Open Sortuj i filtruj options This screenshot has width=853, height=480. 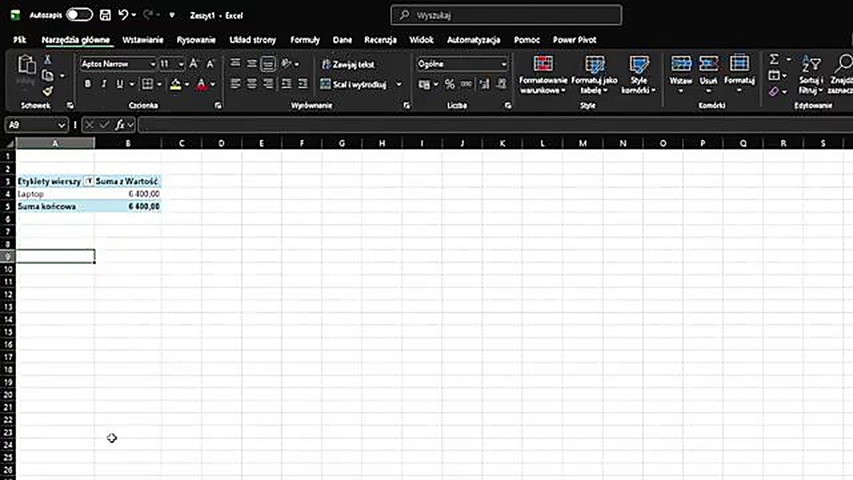(x=811, y=75)
